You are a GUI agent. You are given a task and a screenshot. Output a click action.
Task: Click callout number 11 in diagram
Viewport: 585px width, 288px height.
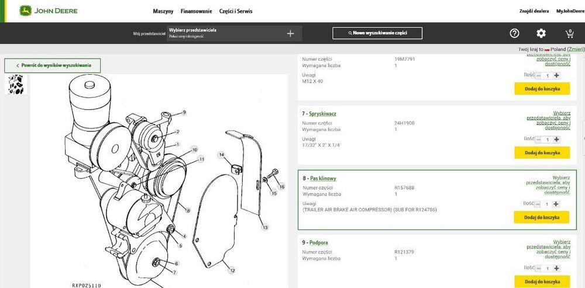tap(201, 159)
